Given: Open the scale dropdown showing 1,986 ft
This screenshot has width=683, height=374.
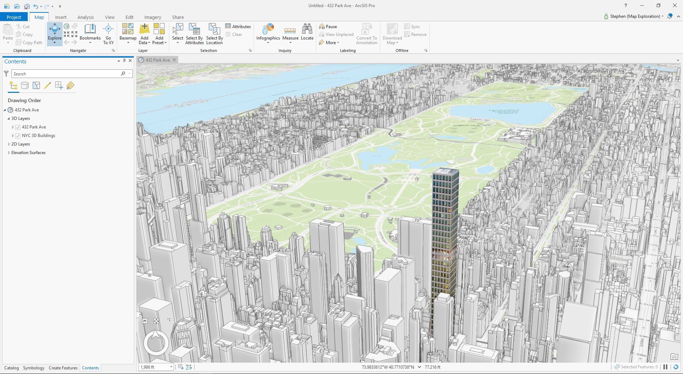Looking at the screenshot, I should click(x=171, y=367).
